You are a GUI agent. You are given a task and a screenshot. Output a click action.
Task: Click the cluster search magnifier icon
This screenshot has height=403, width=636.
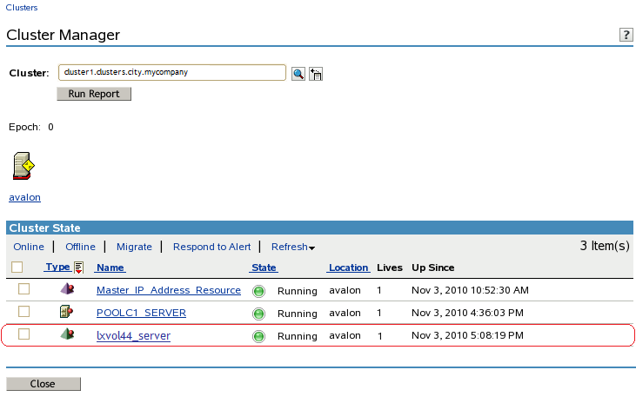coord(298,74)
